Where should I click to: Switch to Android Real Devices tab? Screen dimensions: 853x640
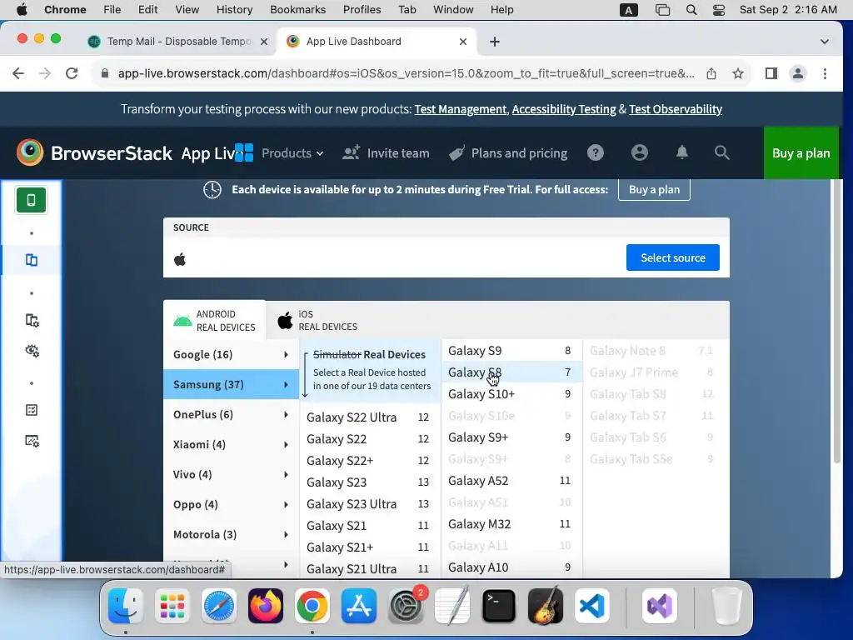pos(214,321)
